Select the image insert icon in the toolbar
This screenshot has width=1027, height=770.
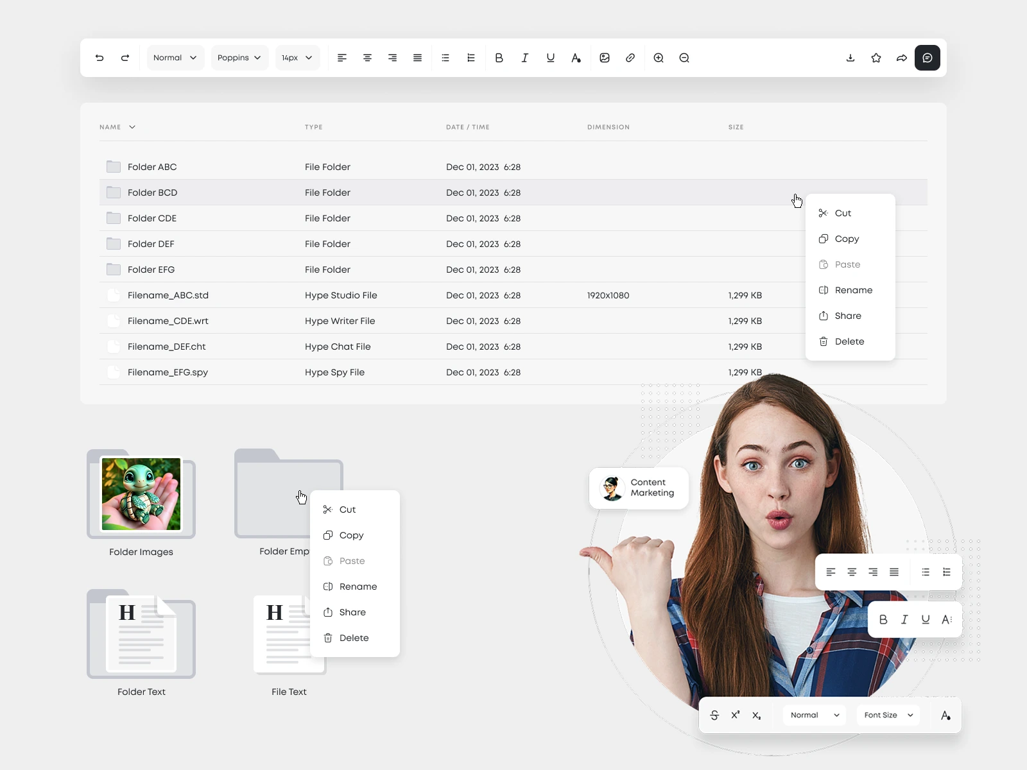click(604, 58)
